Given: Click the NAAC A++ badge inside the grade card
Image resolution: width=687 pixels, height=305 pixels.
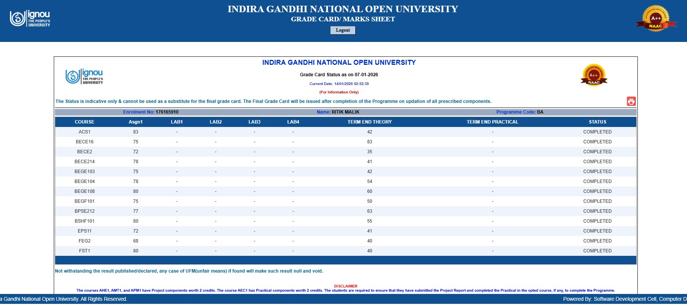Looking at the screenshot, I should 594,75.
